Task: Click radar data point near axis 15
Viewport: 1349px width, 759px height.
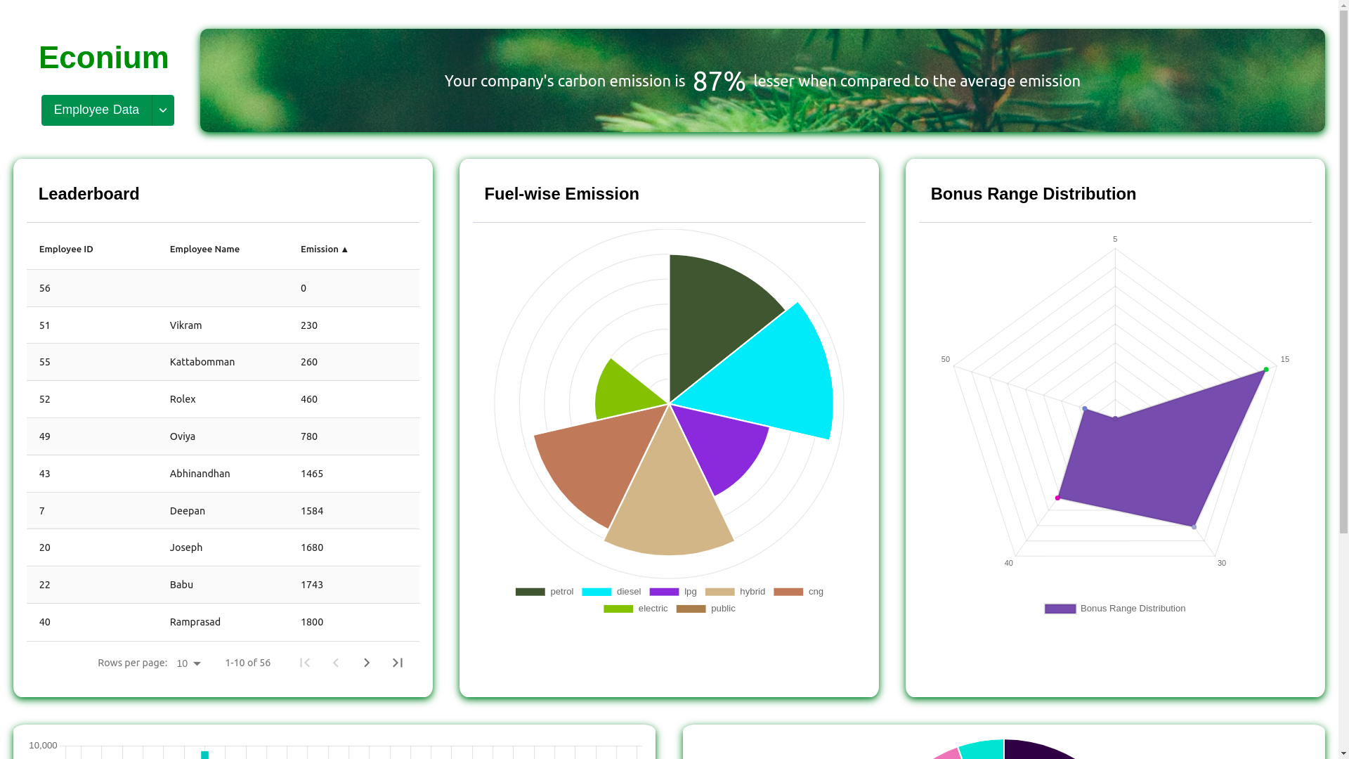Action: coord(1266,370)
